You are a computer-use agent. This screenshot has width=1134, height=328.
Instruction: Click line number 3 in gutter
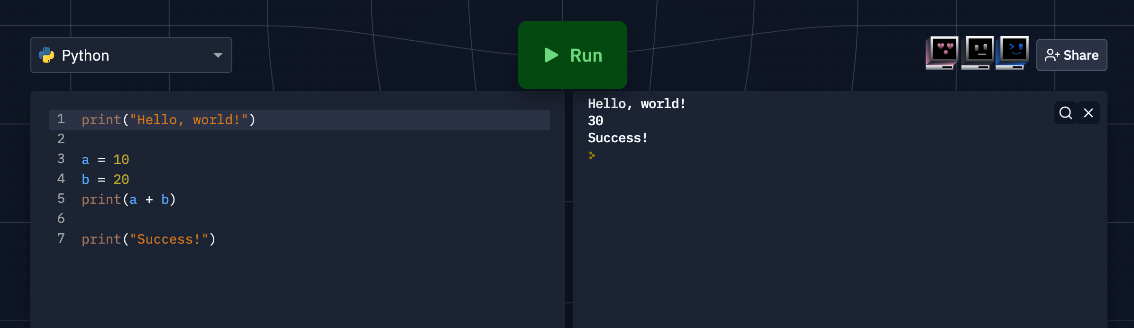[x=61, y=159]
